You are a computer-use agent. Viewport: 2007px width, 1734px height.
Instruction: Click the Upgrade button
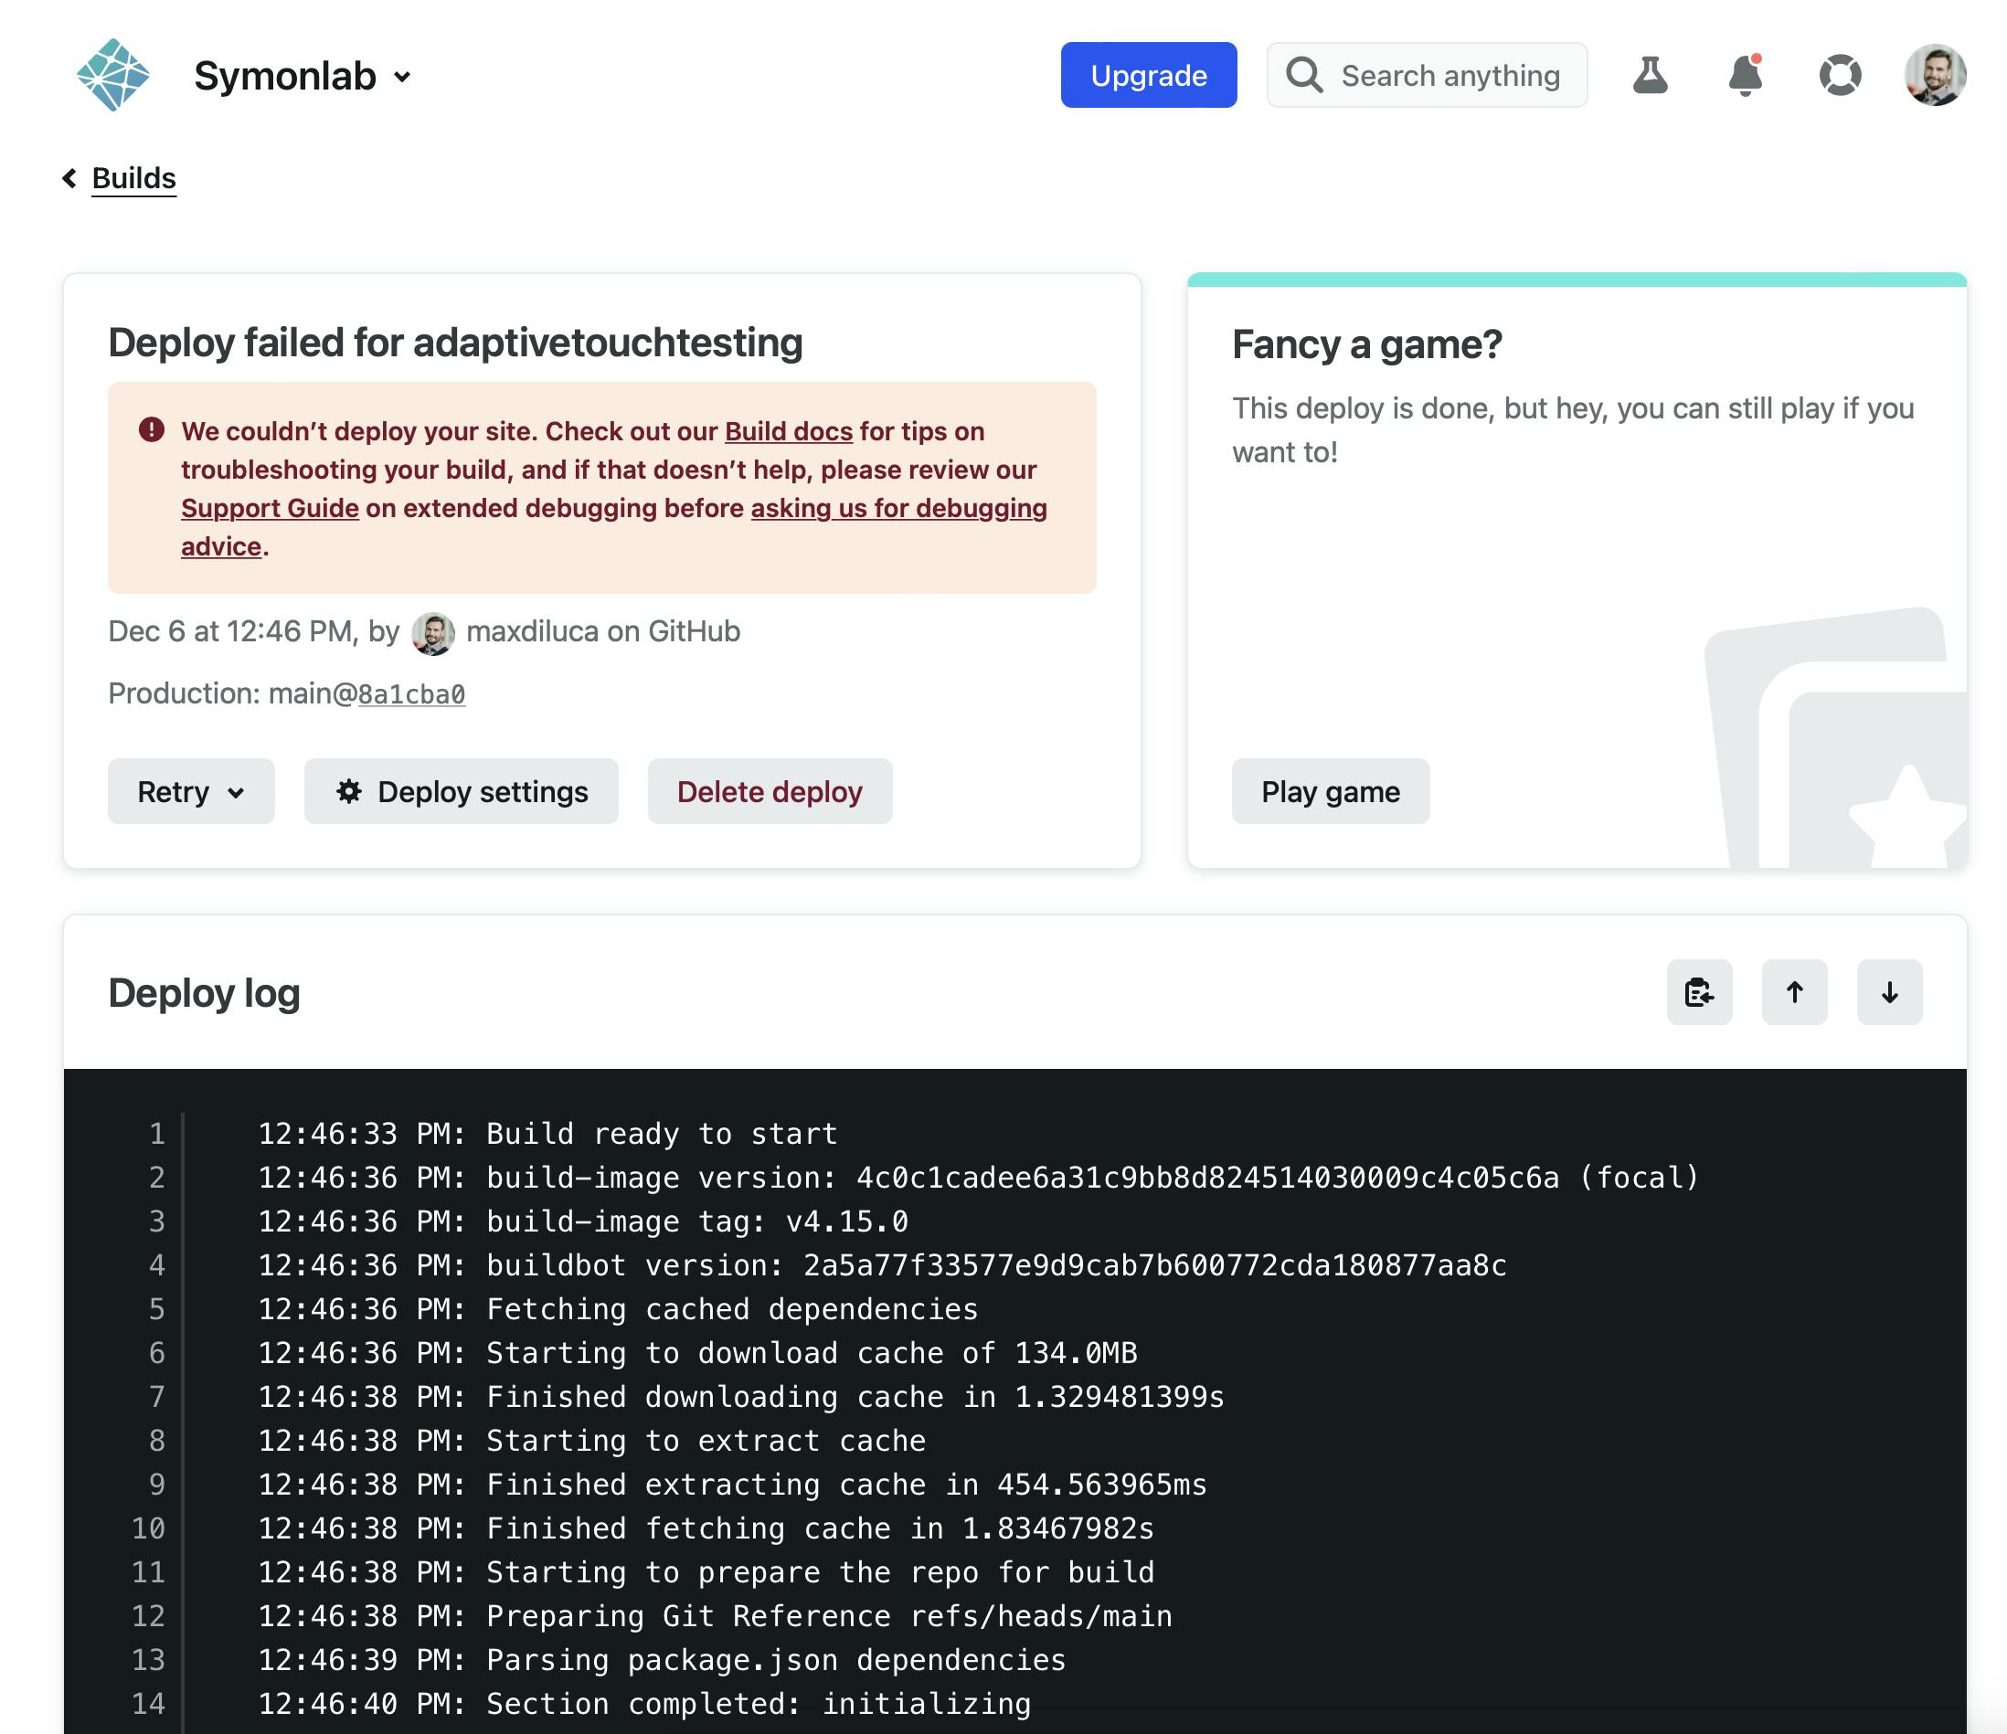tap(1149, 73)
